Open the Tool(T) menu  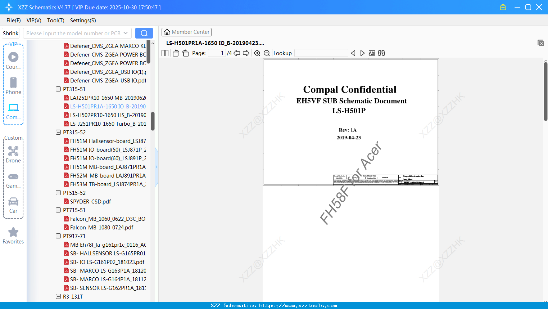coord(56,21)
